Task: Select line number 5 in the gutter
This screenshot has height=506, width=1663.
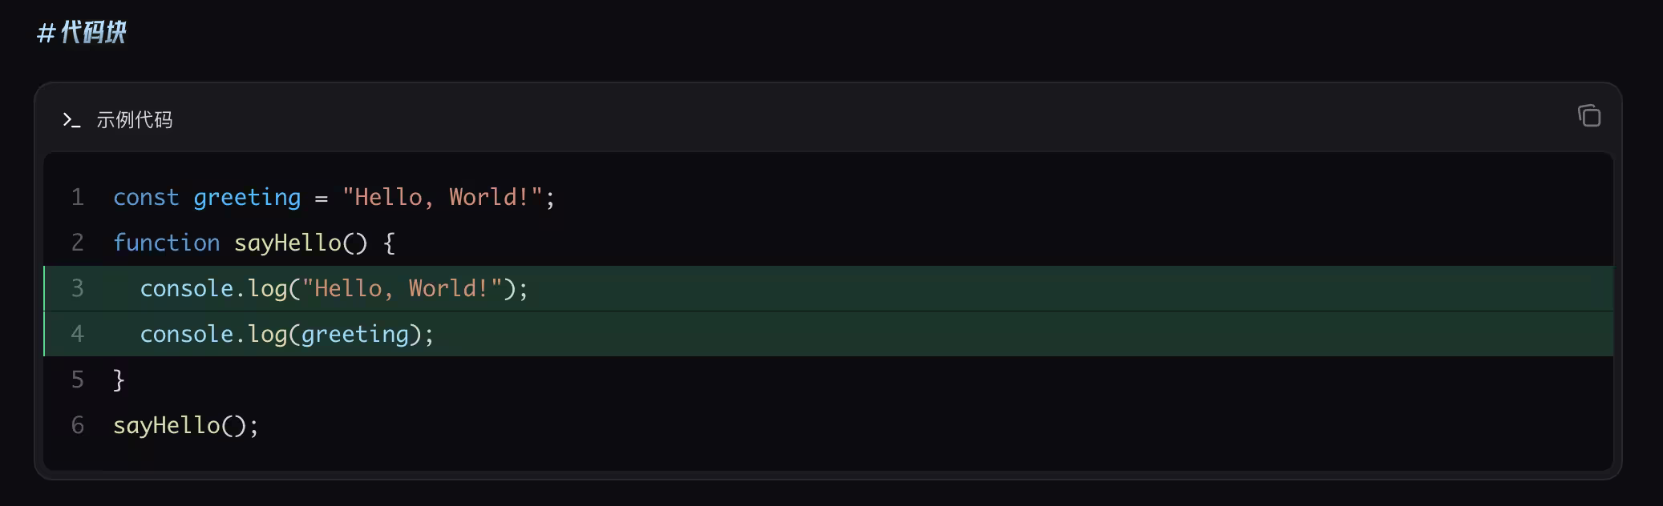Action: pos(78,379)
